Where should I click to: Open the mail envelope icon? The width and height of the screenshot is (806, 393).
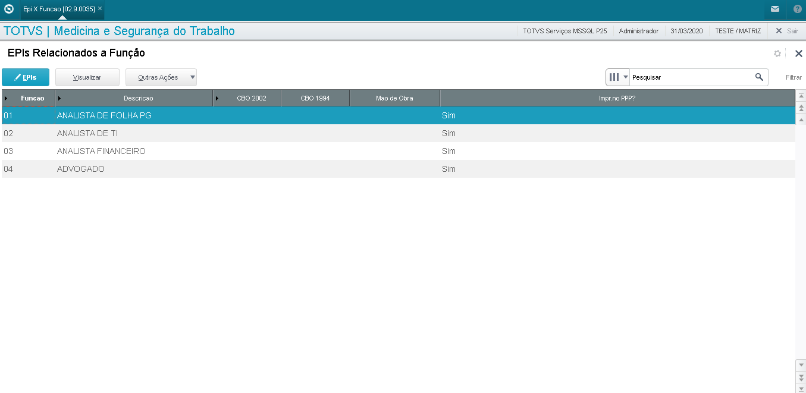pyautogui.click(x=774, y=9)
